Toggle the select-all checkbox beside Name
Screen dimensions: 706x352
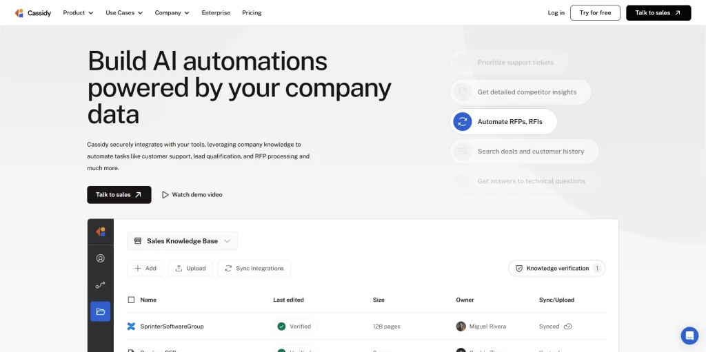tap(131, 300)
